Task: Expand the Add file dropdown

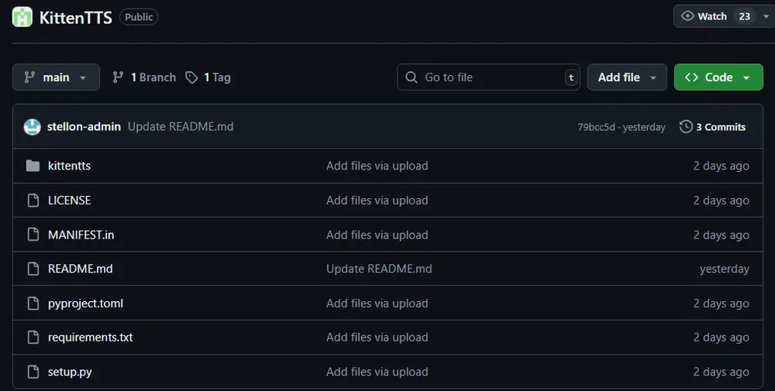Action: [627, 77]
